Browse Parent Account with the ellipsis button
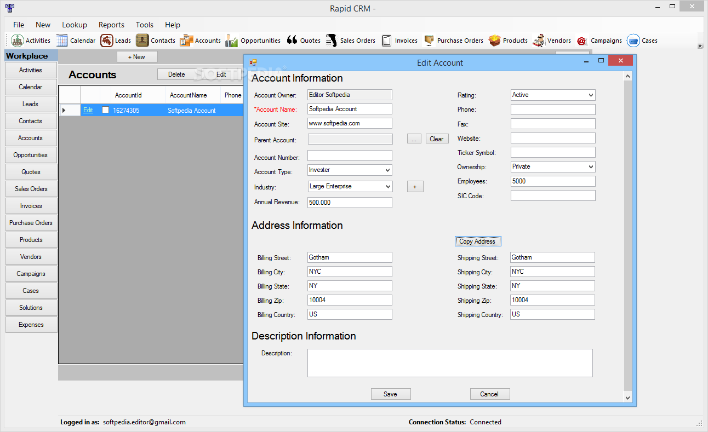This screenshot has height=432, width=708. coord(414,139)
